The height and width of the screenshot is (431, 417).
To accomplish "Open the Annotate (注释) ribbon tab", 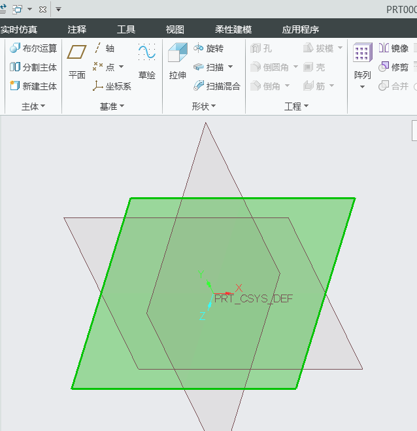I will (77, 29).
